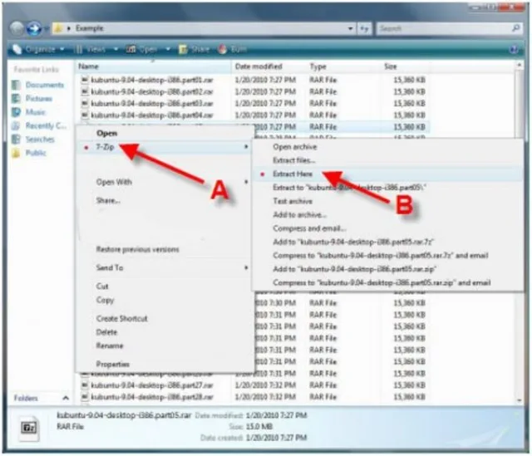Click the Back navigation arrow button
Image resolution: width=532 pixels, height=456 pixels.
[x=17, y=28]
